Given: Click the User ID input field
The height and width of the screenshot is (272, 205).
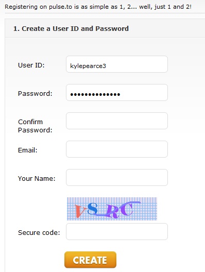Looking at the screenshot, I should pos(117,64).
